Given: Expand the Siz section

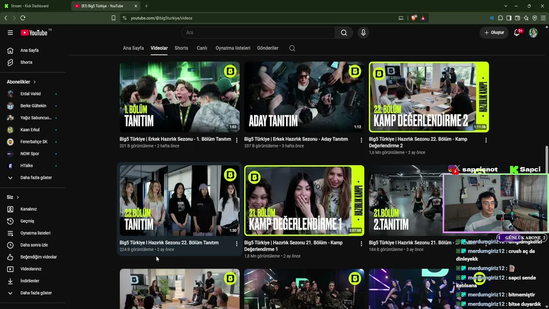Looking at the screenshot, I should [13, 197].
